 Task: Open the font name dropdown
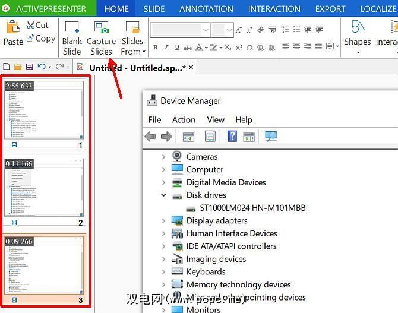(206, 30)
